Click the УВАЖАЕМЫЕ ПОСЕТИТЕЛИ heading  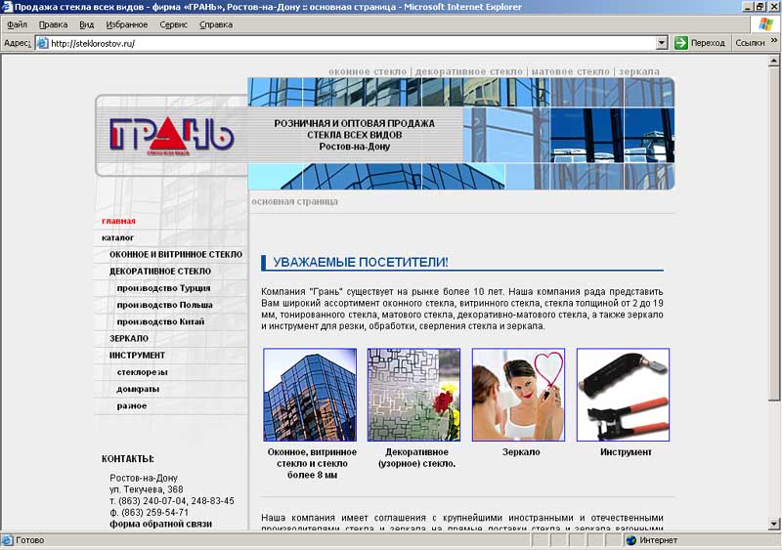(x=361, y=262)
